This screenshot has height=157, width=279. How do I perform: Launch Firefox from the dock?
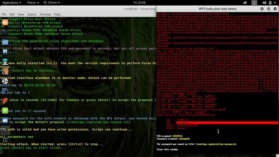tap(5, 22)
